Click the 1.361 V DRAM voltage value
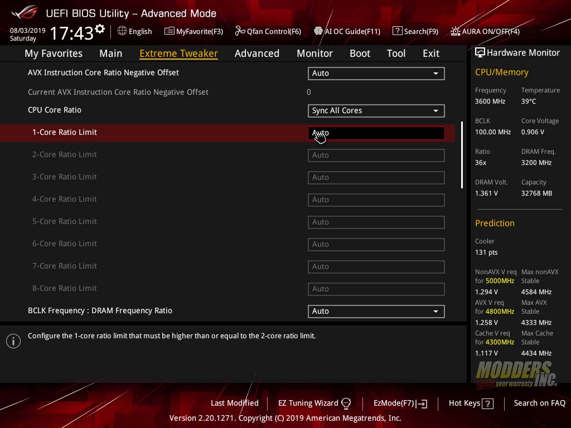Screen dimensions: 571x428 pos(486,193)
